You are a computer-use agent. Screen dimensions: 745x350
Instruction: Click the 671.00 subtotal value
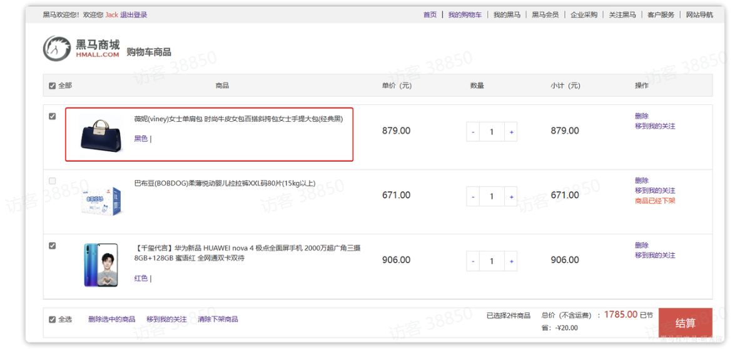click(565, 195)
